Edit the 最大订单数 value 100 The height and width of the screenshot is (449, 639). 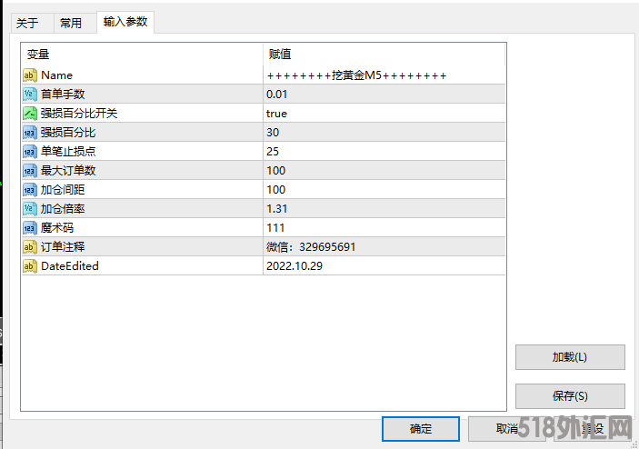point(384,170)
